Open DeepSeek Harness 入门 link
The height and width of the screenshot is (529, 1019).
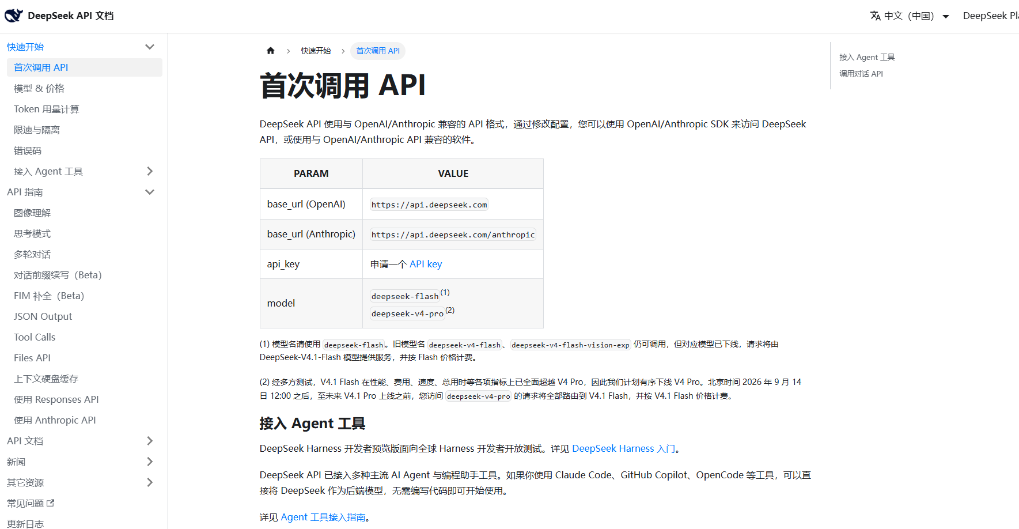click(624, 448)
